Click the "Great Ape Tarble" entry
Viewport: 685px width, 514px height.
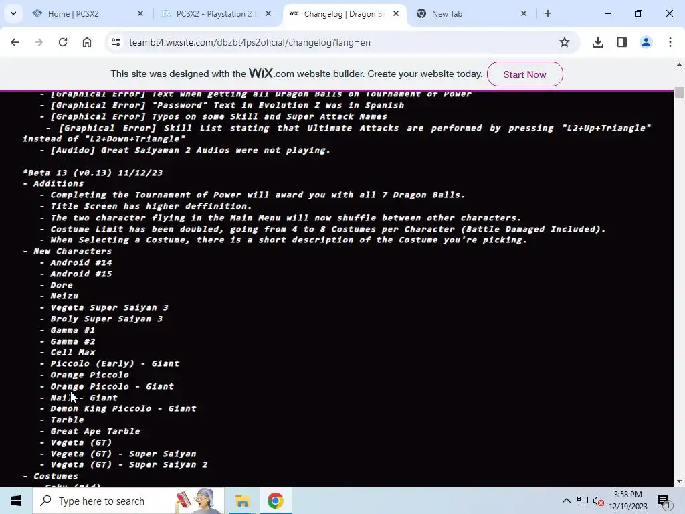click(95, 432)
